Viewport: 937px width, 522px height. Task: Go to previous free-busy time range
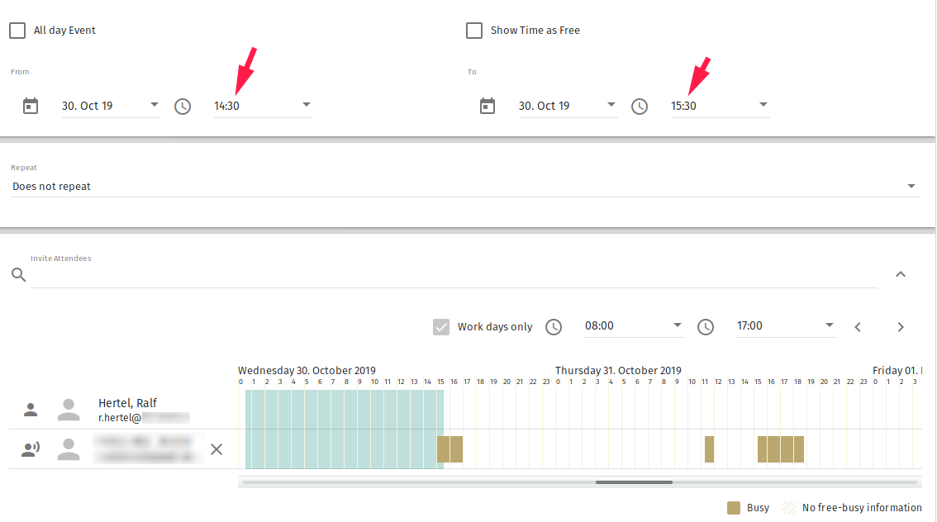point(858,327)
